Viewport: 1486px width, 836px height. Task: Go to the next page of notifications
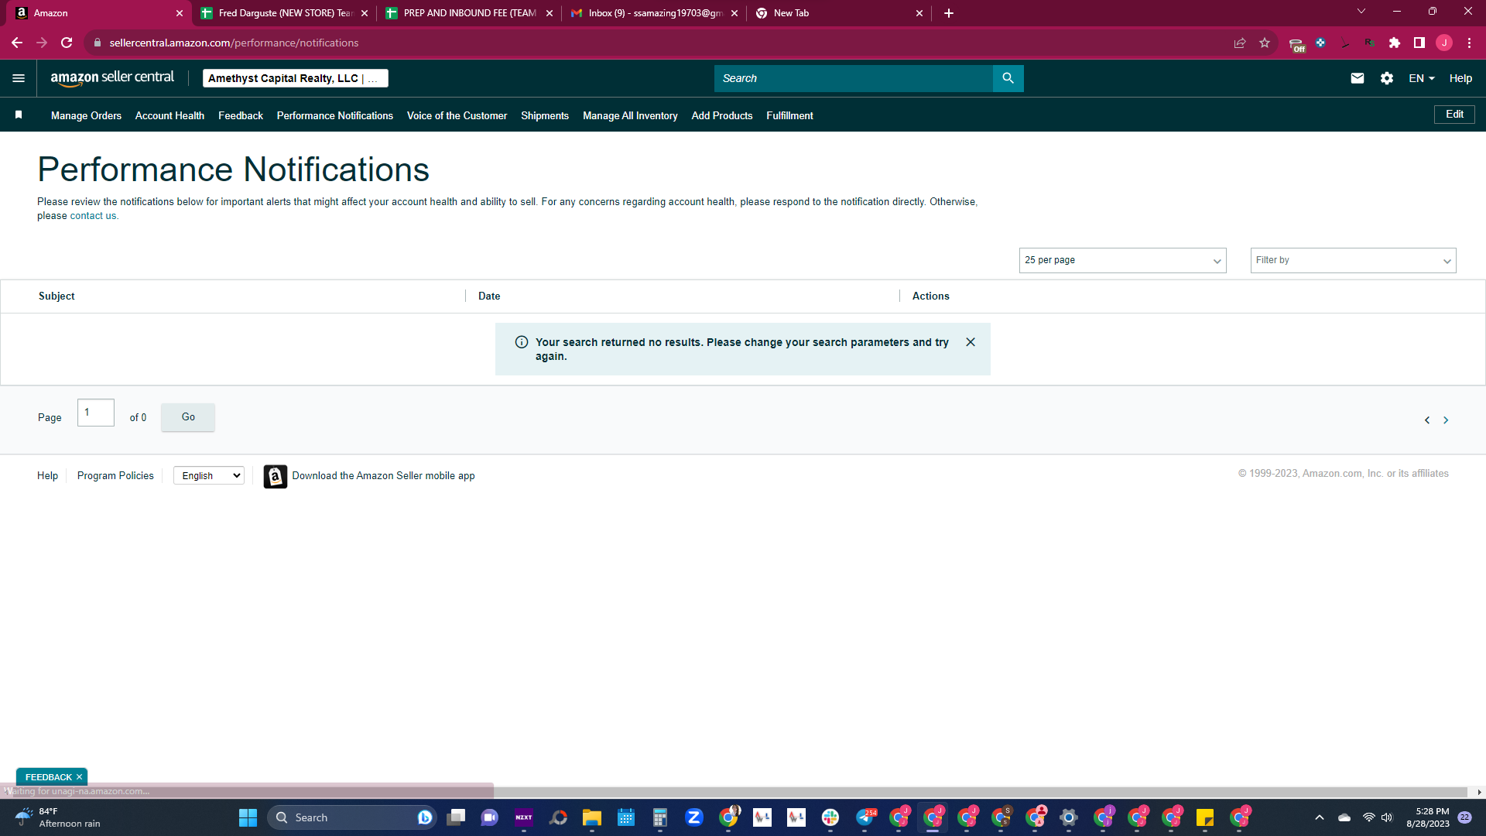coord(1446,420)
